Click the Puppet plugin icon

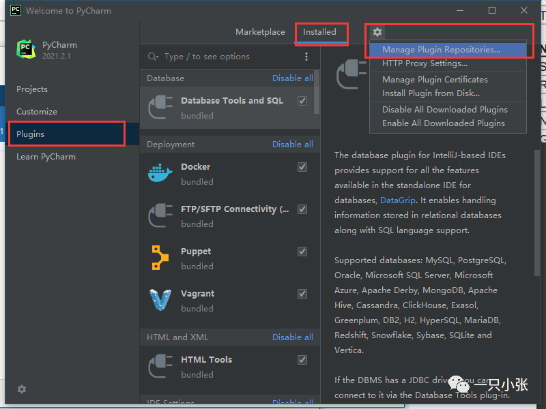point(160,258)
